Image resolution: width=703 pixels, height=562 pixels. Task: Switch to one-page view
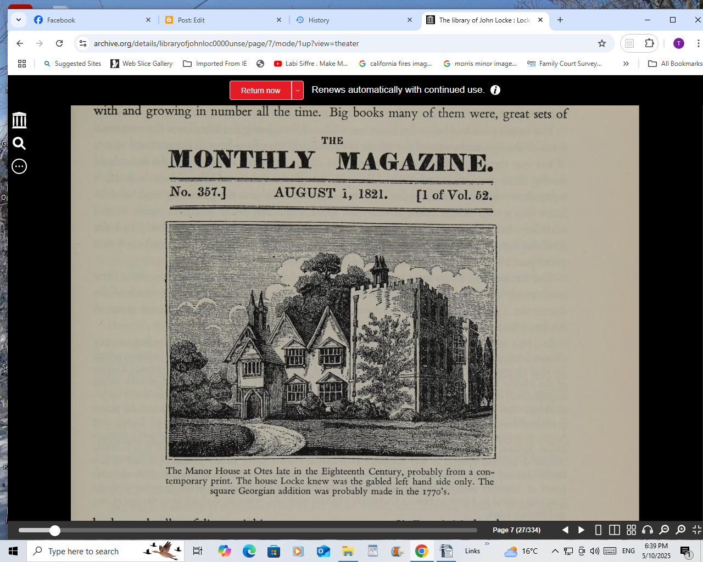click(x=598, y=530)
